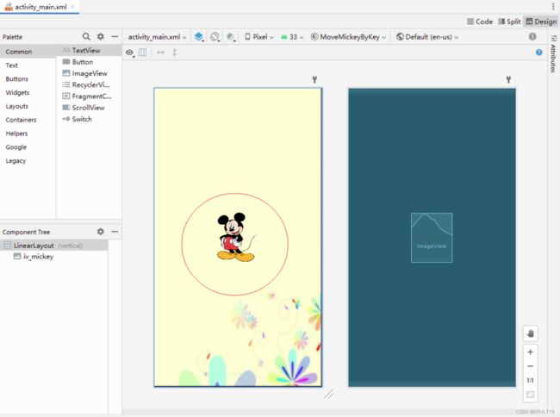Click the vertical expand arrows icon

(175, 53)
